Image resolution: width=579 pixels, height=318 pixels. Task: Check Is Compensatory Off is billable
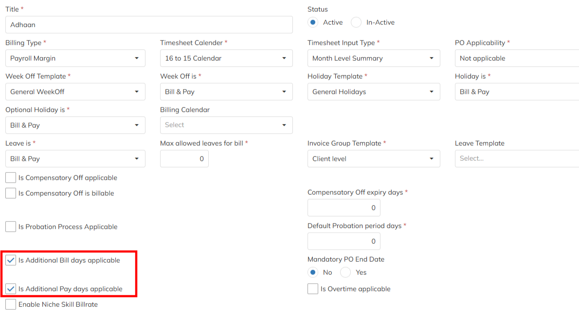pos(11,193)
